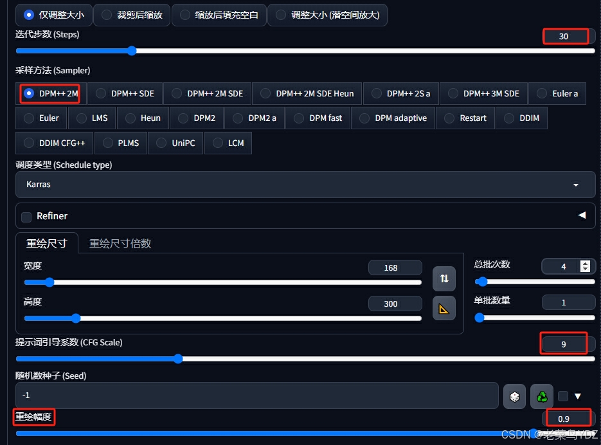Viewport: 601px width, 445px height.
Task: Expand extra seed options triangle arrow
Action: (578, 396)
